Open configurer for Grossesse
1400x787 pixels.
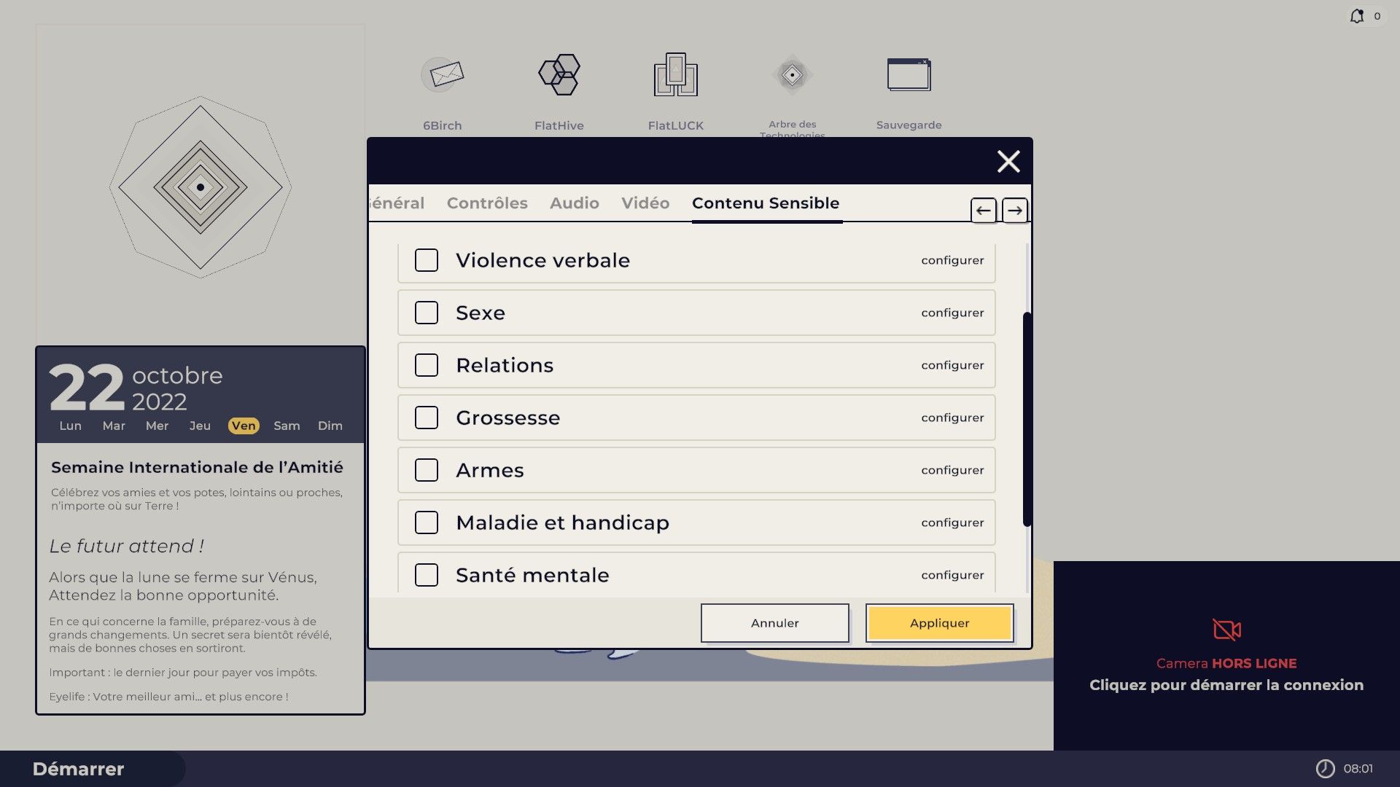pyautogui.click(x=952, y=418)
